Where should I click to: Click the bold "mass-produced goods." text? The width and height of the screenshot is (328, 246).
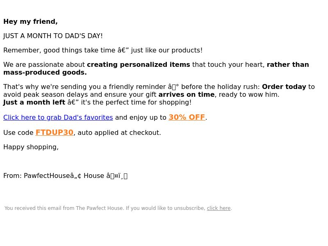click(x=45, y=73)
